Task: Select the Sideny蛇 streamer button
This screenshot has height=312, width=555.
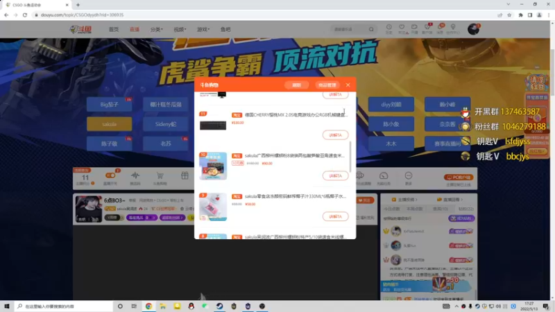Action: coord(166,124)
